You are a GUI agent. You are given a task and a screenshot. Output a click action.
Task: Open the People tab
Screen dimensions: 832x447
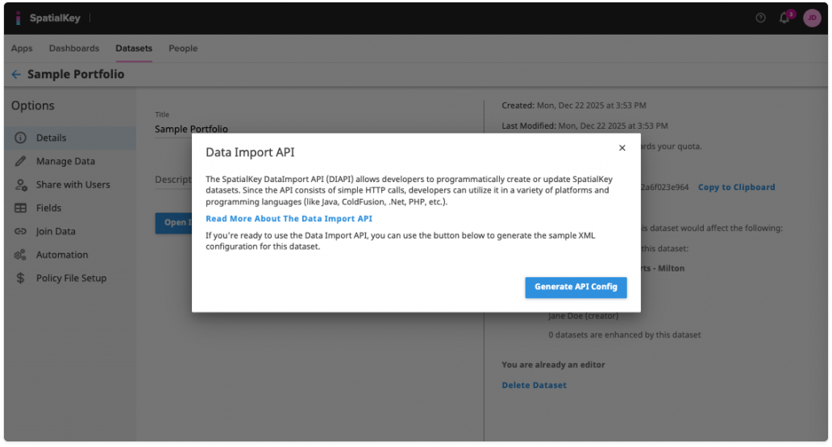tap(183, 48)
